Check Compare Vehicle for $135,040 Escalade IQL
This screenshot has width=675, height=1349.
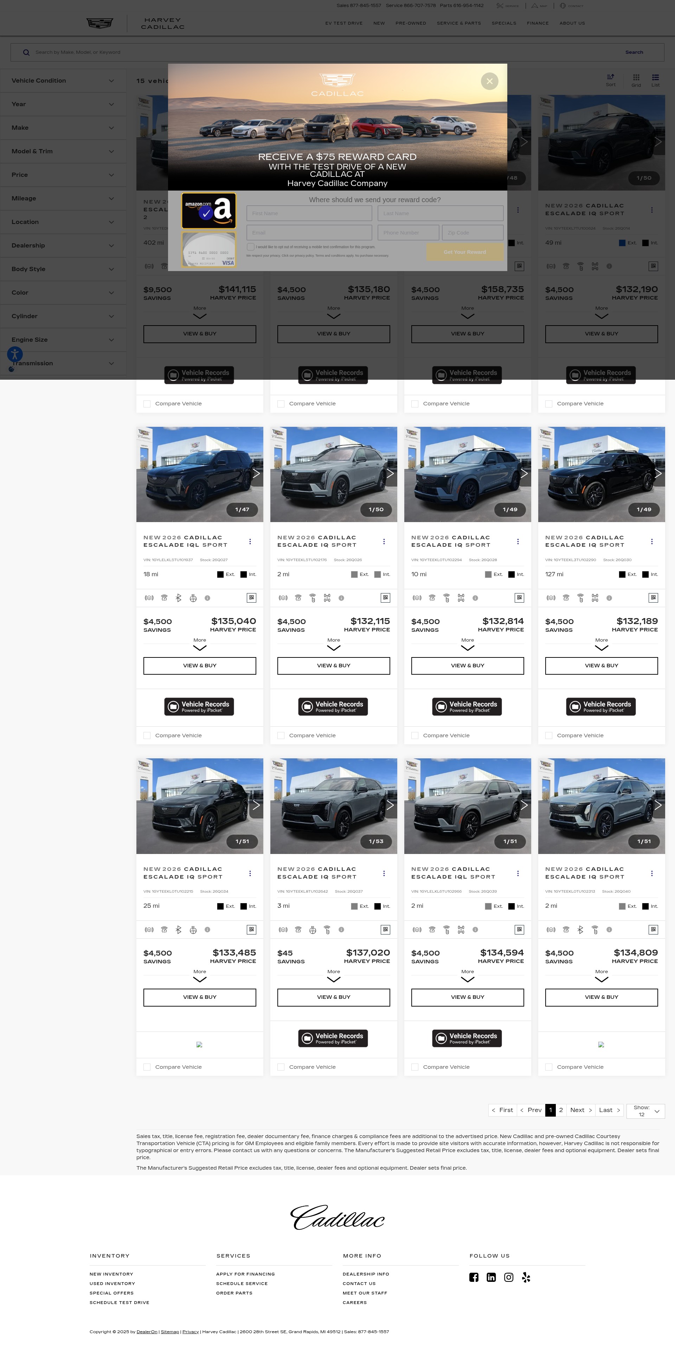147,735
